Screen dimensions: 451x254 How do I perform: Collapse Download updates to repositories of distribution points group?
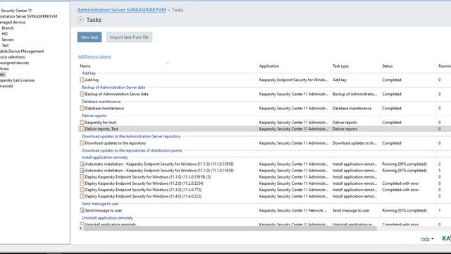pos(132,150)
